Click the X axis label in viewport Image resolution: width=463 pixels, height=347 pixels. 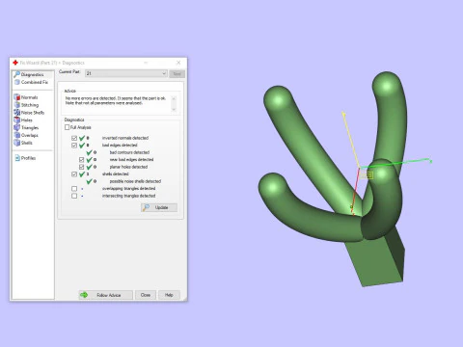tap(431, 162)
